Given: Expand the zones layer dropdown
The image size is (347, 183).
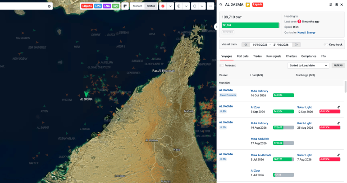Looking at the screenshot, I should pos(202,6).
